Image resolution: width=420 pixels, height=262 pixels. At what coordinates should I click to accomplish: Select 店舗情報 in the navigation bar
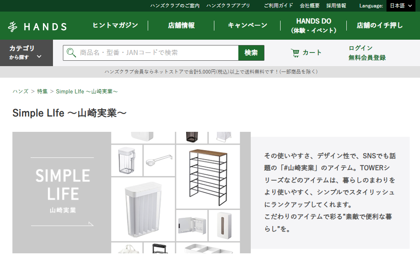pos(181,25)
